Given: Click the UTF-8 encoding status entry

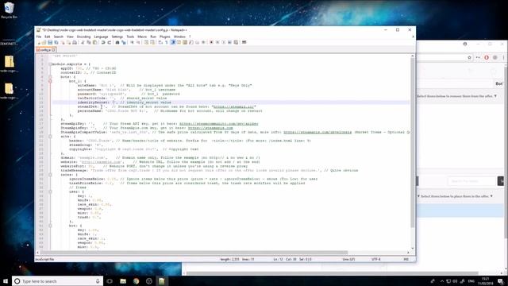Looking at the screenshot, I should (376, 260).
